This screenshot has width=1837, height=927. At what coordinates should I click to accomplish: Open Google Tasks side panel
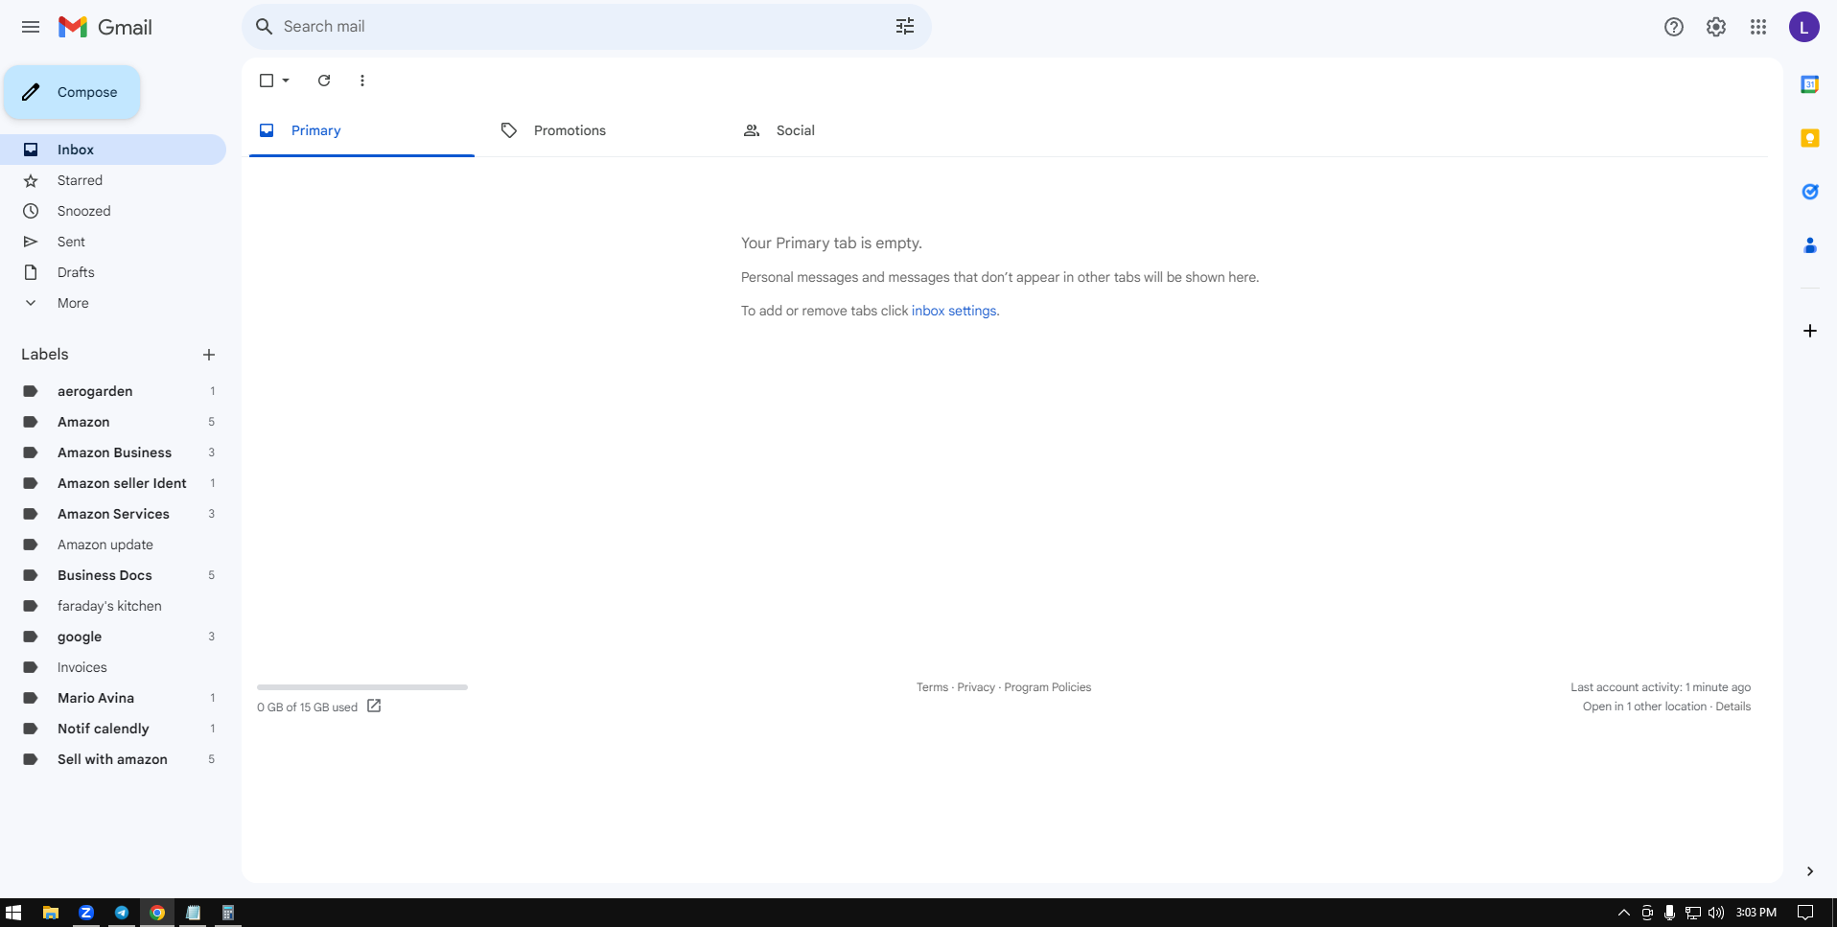click(x=1810, y=192)
